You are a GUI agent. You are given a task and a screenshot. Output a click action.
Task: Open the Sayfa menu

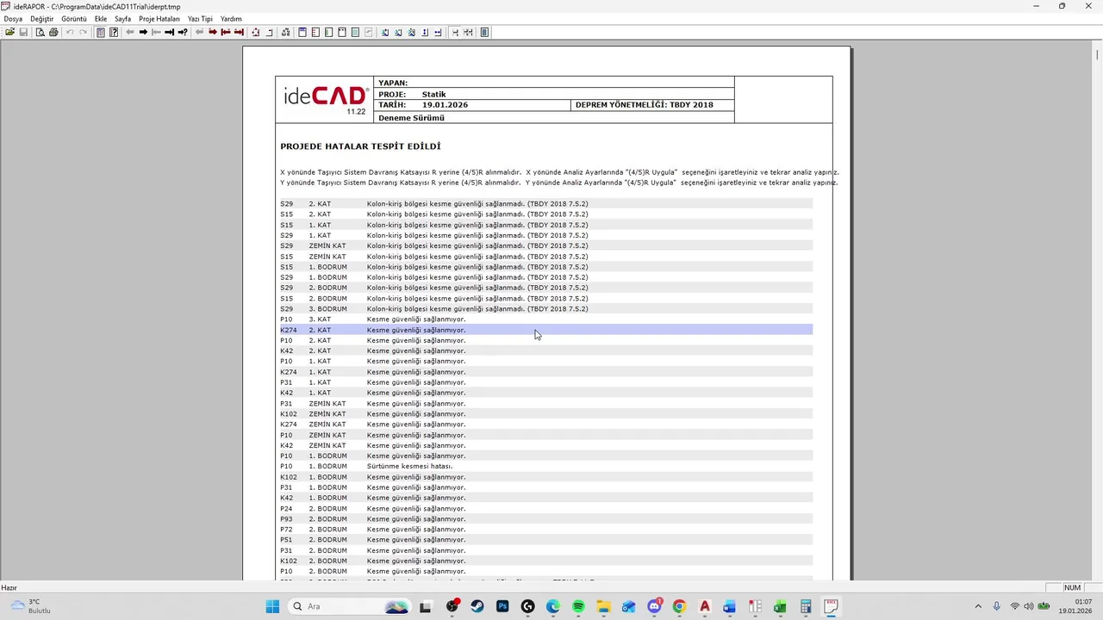[122, 19]
